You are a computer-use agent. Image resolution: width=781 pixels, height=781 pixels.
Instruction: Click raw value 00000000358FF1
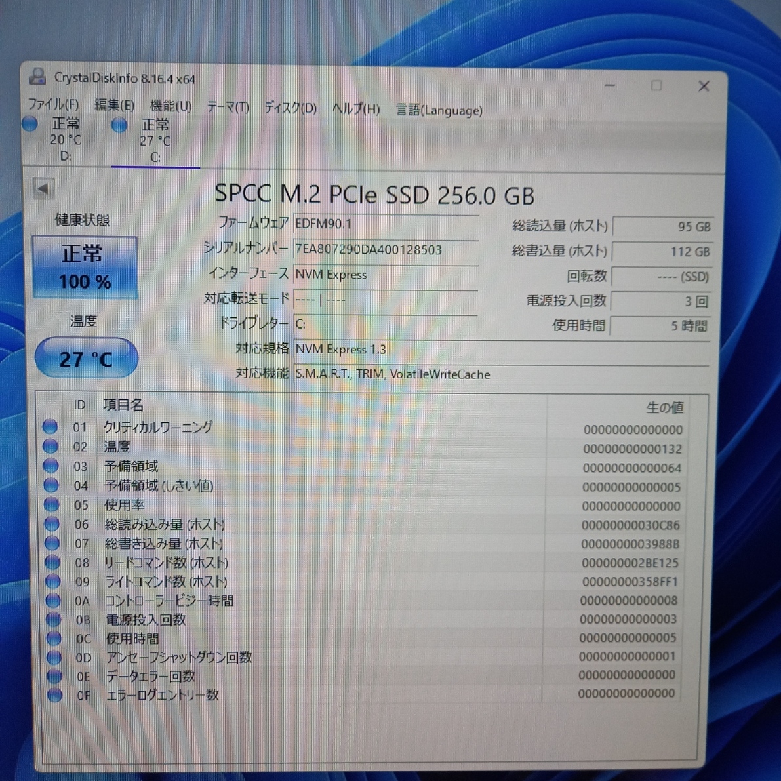(630, 582)
